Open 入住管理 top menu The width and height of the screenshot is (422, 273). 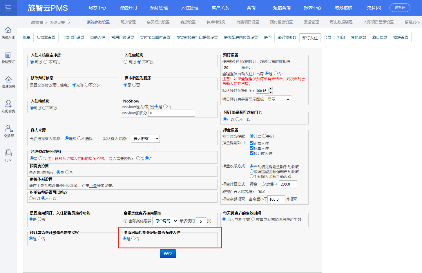[x=190, y=8]
